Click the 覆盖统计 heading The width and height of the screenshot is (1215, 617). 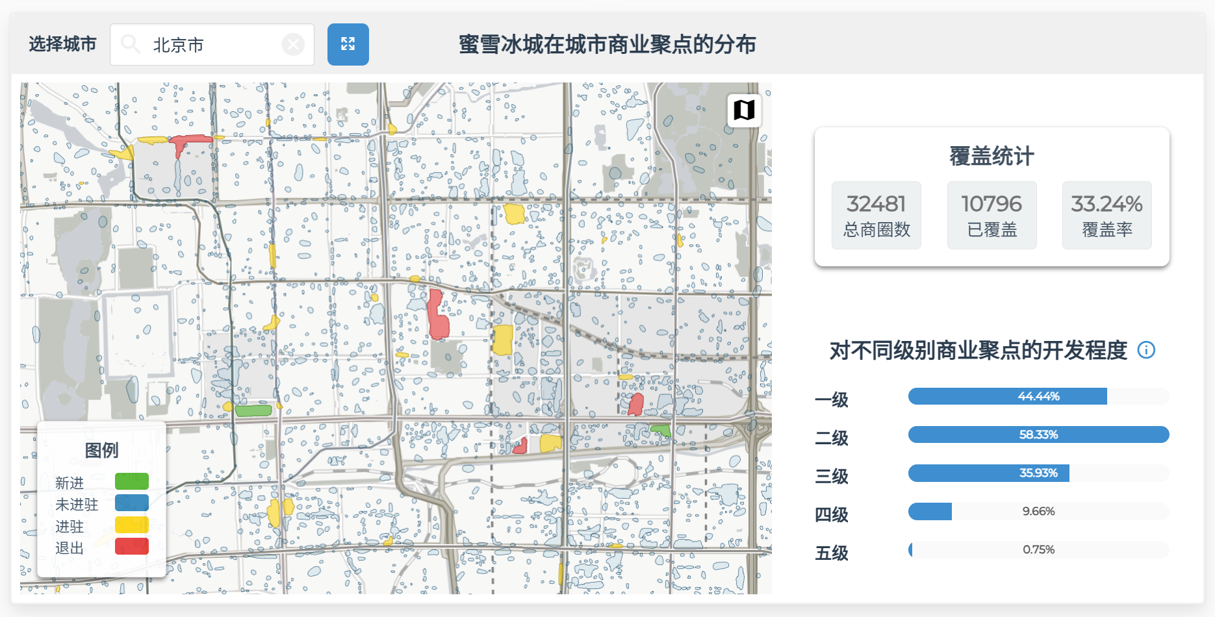[x=991, y=156]
